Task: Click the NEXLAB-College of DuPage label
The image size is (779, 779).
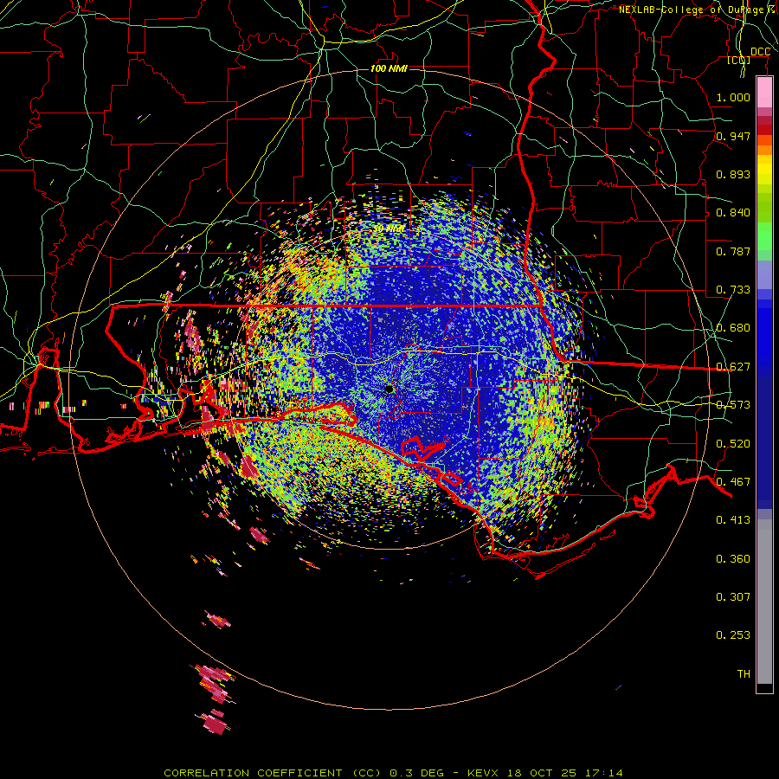Action: [x=692, y=10]
